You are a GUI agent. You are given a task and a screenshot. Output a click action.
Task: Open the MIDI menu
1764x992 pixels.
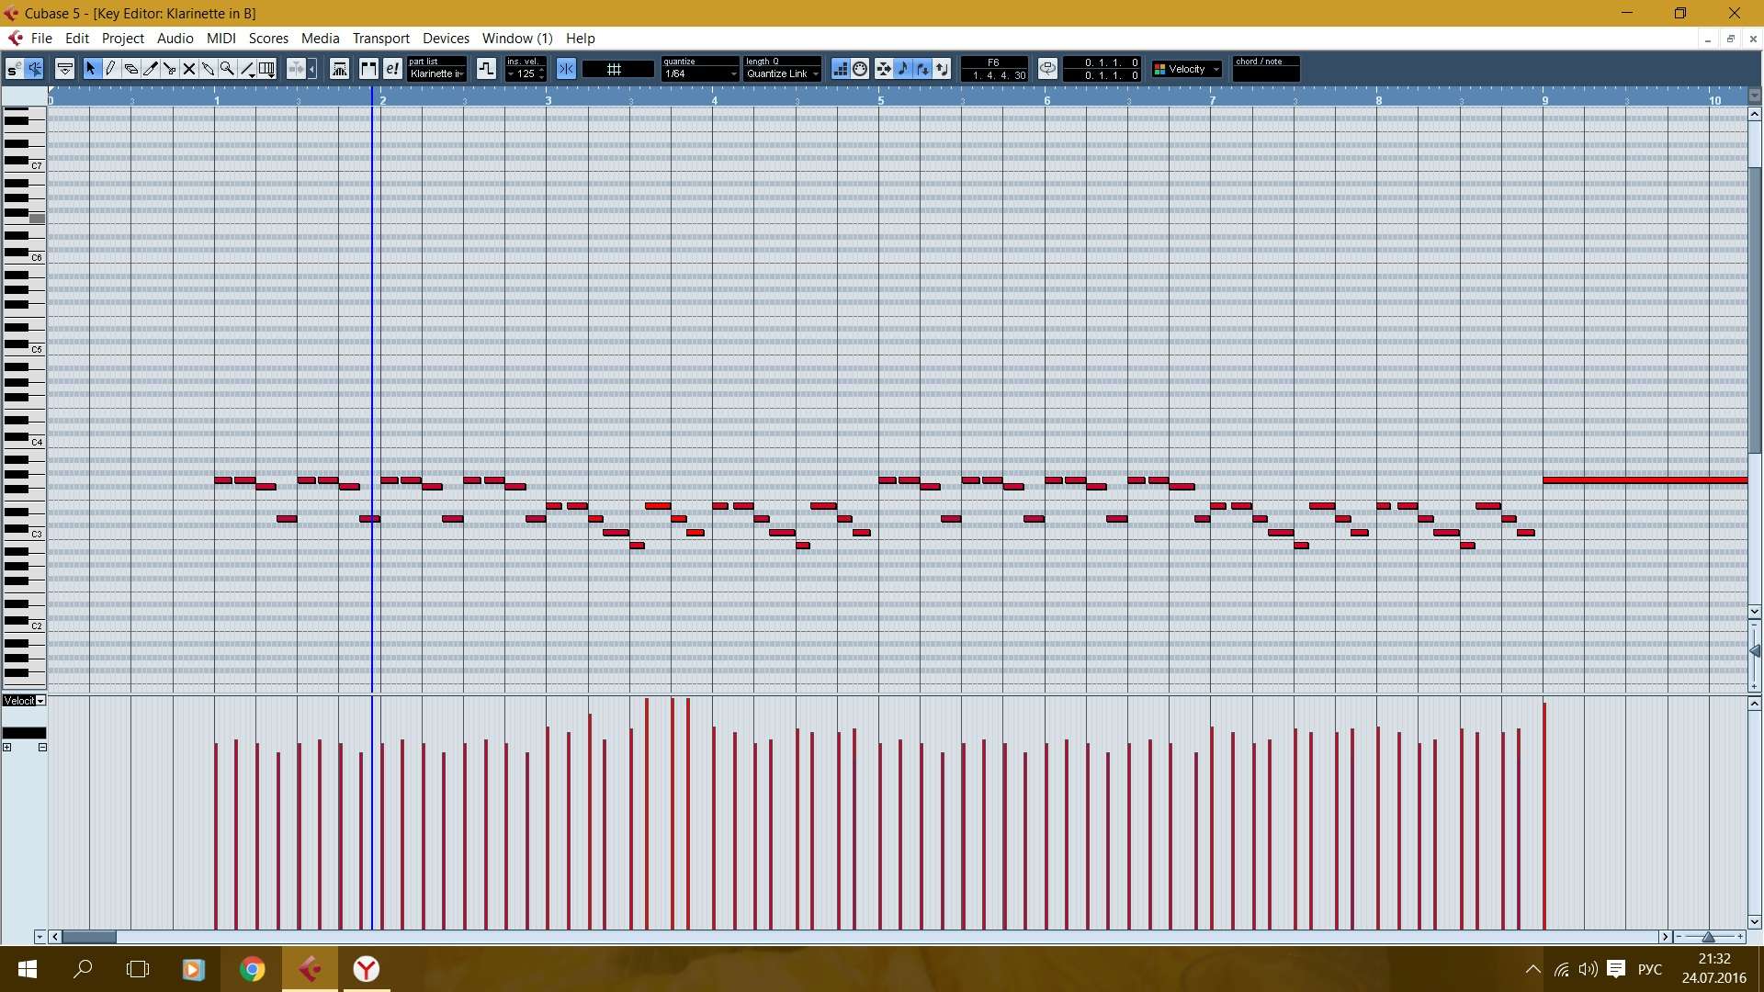(220, 39)
